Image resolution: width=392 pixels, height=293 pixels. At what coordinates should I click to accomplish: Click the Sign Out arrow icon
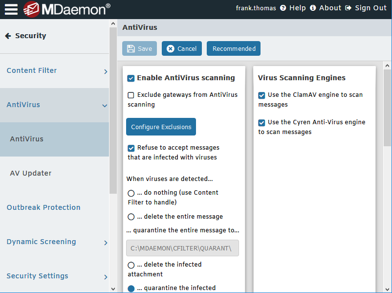coord(348,8)
